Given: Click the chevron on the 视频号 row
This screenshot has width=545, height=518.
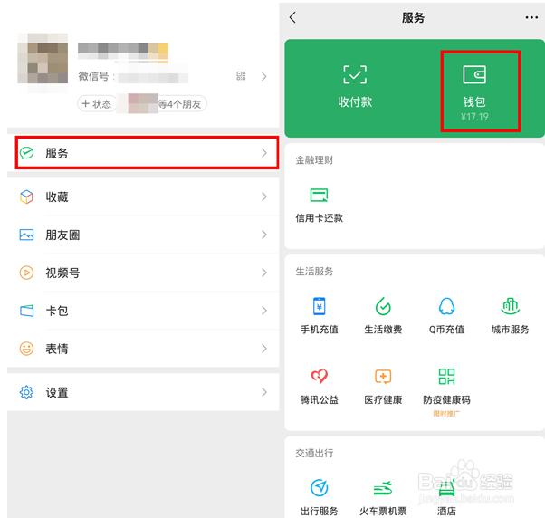Looking at the screenshot, I should click(x=264, y=273).
